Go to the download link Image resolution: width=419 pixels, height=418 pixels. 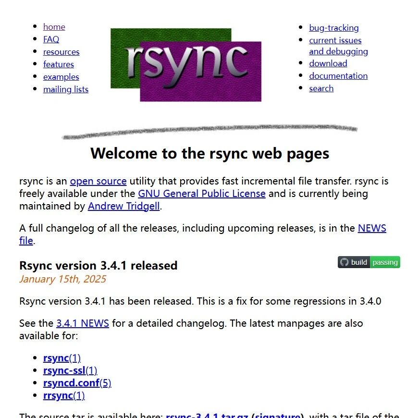click(x=328, y=63)
